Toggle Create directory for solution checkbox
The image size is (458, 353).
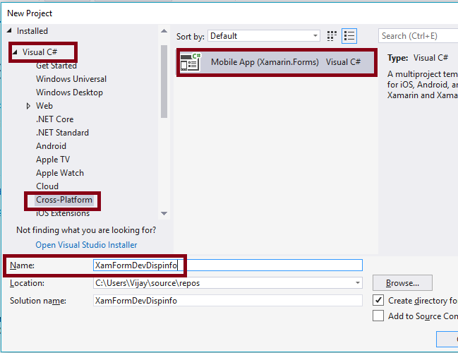(x=379, y=301)
